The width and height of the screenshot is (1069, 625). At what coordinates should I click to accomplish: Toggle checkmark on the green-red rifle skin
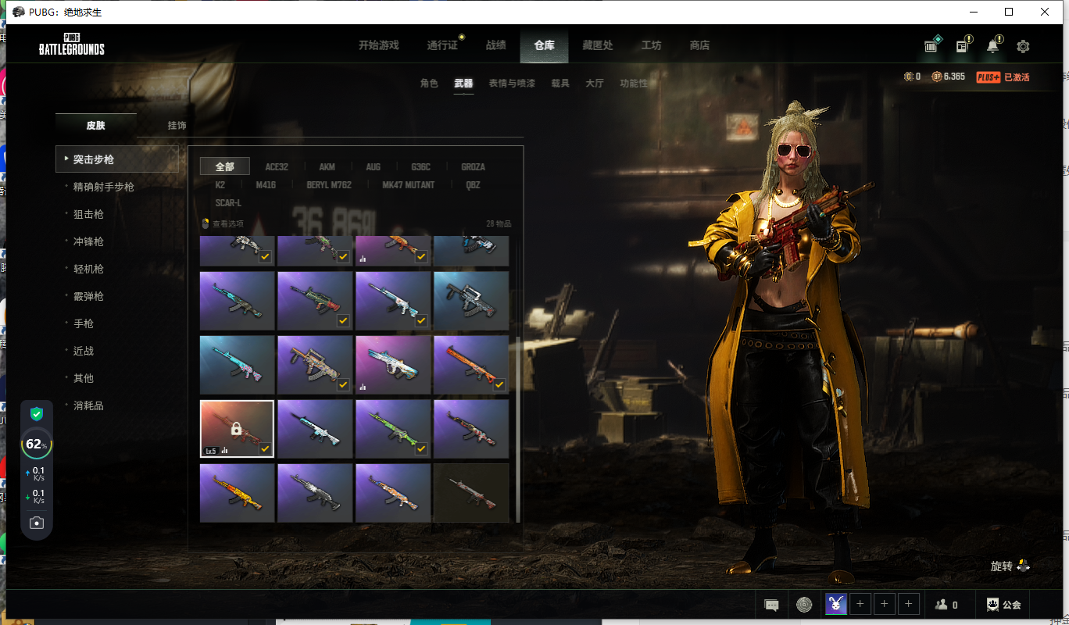(x=343, y=320)
